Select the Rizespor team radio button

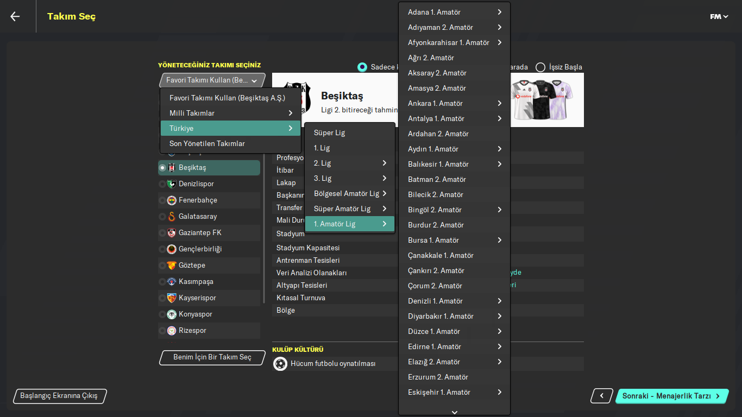pyautogui.click(x=162, y=331)
